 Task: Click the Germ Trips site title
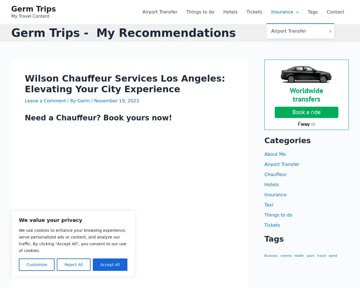pos(33,9)
